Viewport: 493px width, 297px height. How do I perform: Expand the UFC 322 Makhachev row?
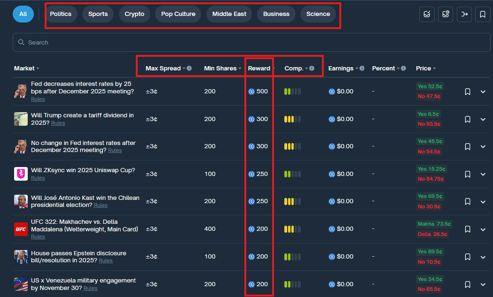point(483,229)
